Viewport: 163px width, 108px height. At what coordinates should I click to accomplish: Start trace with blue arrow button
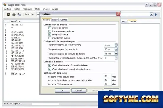coord(156,14)
